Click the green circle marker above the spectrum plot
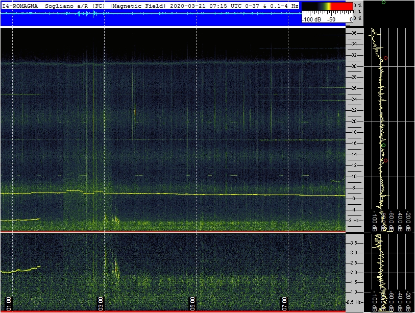Image resolution: width=415 pixels, height=313 pixels. click(384, 2)
